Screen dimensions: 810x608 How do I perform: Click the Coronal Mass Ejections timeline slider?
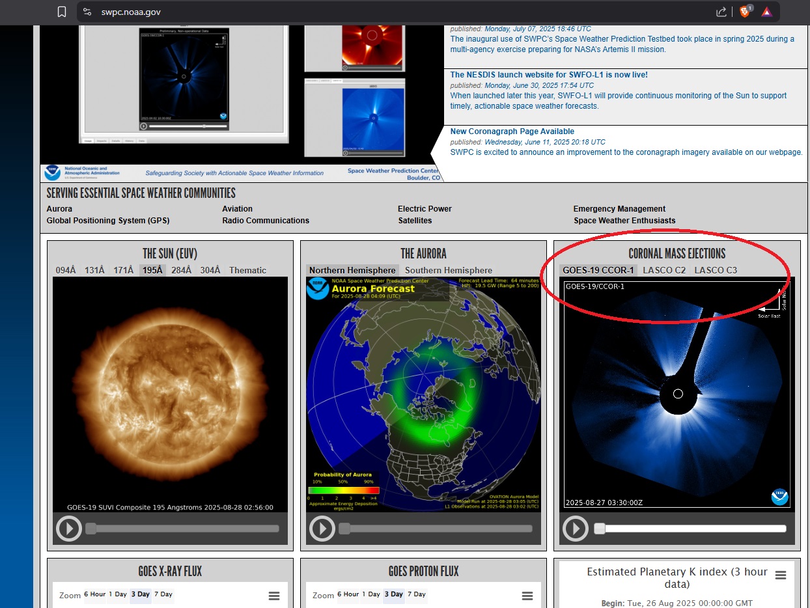point(690,529)
